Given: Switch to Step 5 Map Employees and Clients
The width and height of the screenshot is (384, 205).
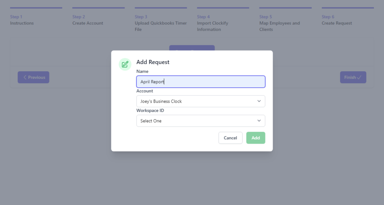Looking at the screenshot, I should click(285, 19).
